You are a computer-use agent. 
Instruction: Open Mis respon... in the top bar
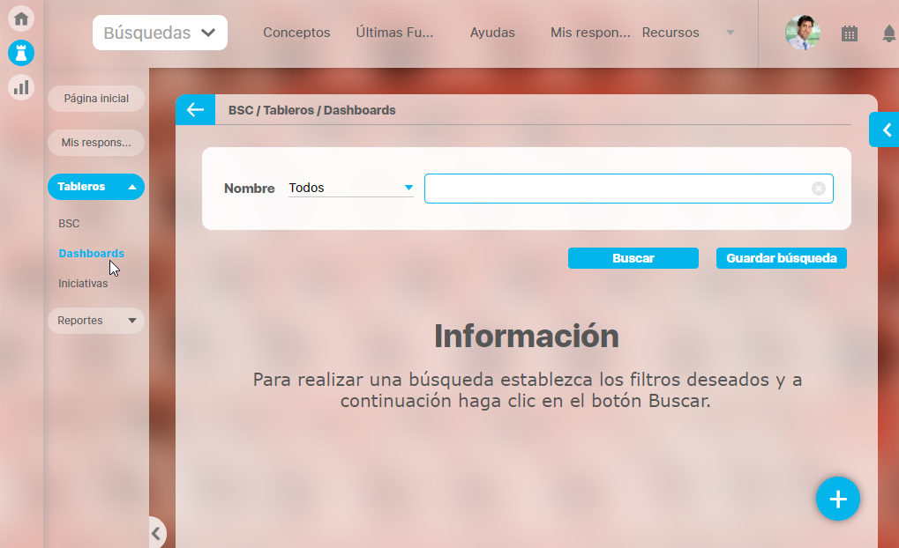590,33
